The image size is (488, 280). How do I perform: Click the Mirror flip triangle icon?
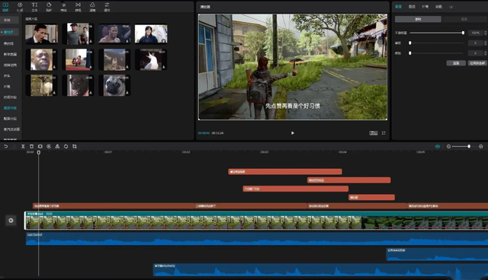coord(57,146)
